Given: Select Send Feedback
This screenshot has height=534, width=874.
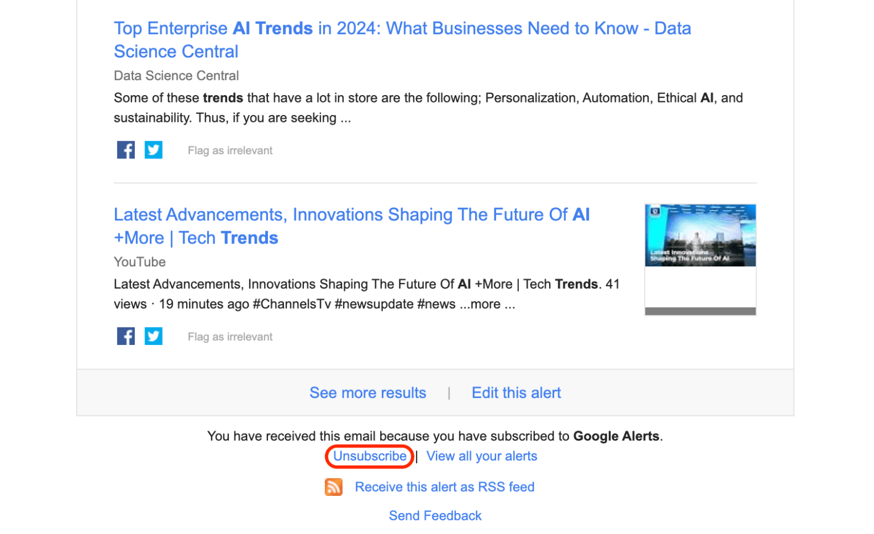Looking at the screenshot, I should 435,515.
